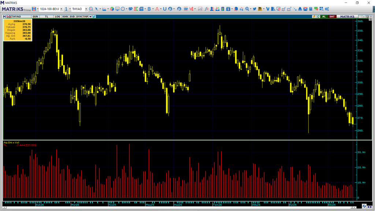Toggle the LOG scale button

[57, 16]
